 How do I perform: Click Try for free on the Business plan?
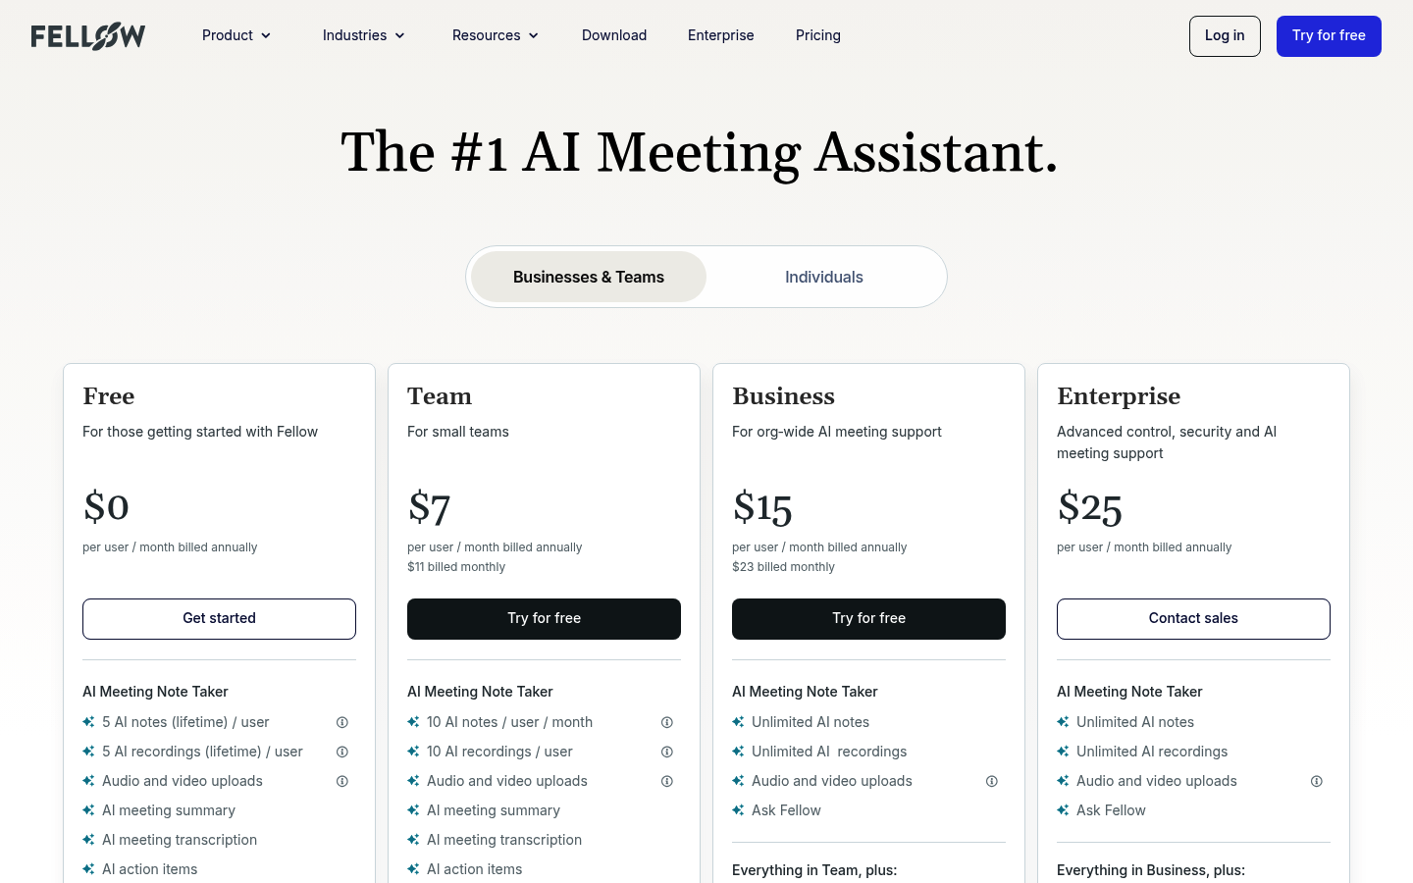click(x=868, y=619)
